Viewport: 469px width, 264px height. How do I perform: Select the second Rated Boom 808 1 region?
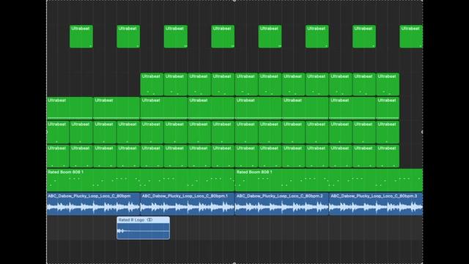pos(329,180)
